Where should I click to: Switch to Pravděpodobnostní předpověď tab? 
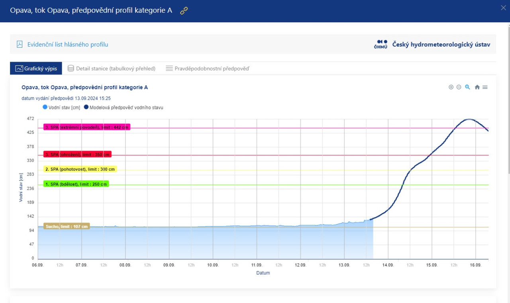(208, 68)
